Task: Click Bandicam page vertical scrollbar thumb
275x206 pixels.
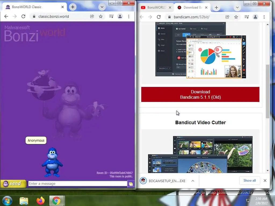Action: [267, 91]
